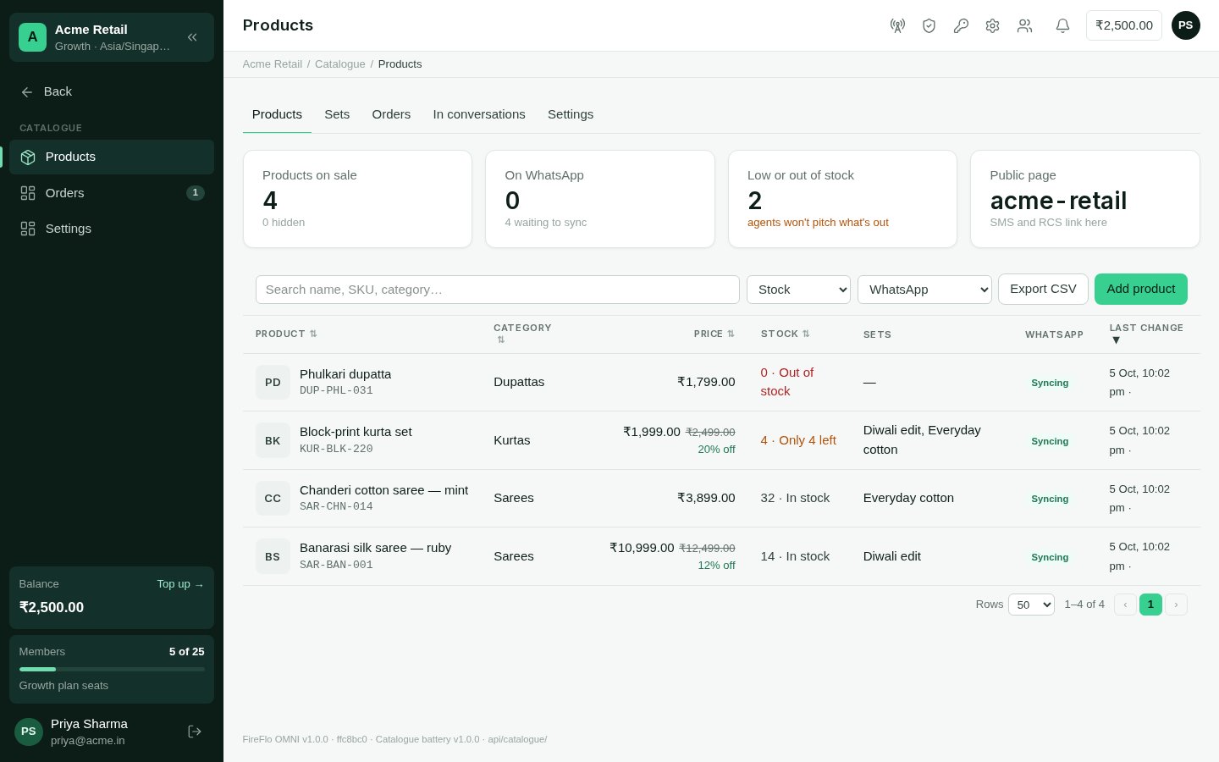The image size is (1219, 762).
Task: Open the Catalogue breadcrumb link
Action: 340,64
